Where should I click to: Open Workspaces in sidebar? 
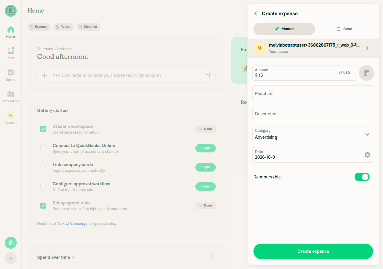click(11, 97)
